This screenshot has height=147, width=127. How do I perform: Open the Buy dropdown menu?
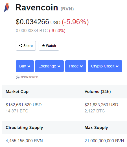click(x=25, y=66)
